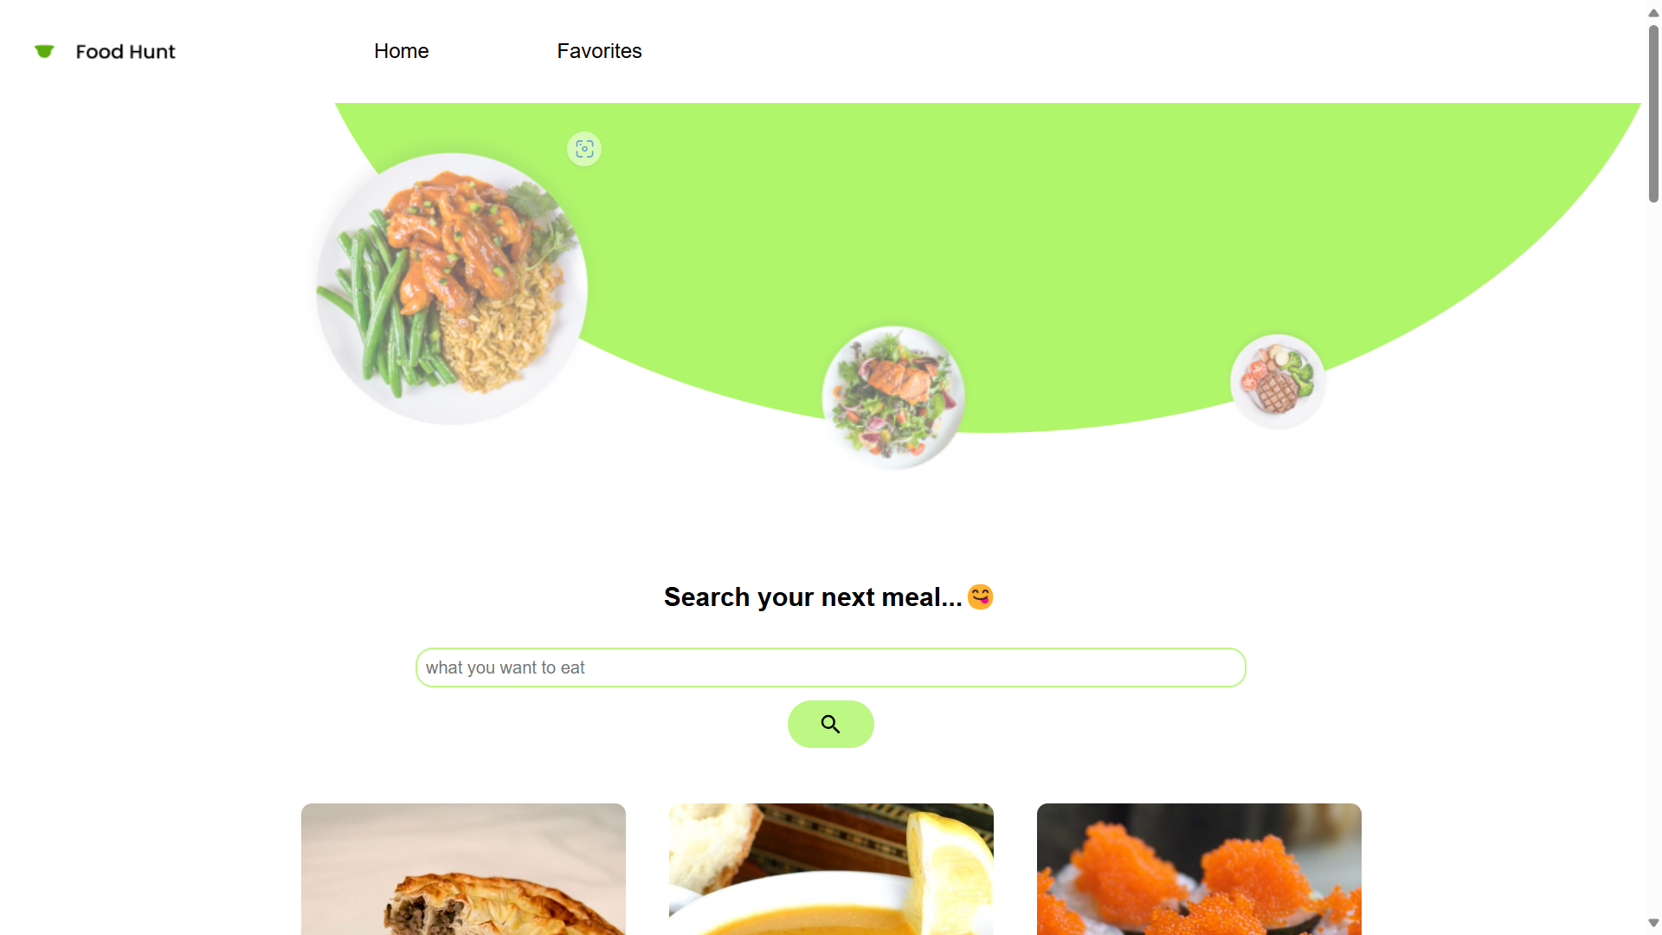
Task: Open the soup with lemon recipe card
Action: 831,869
